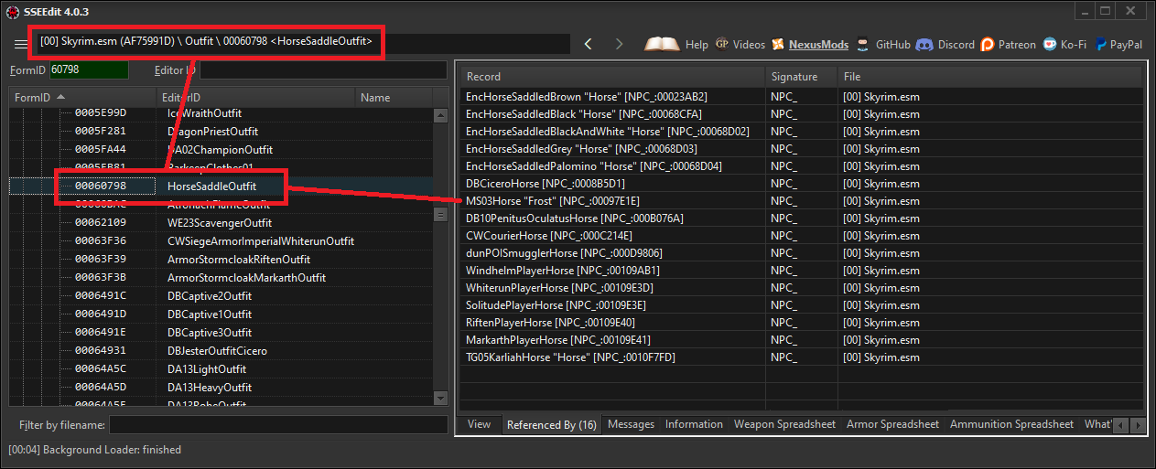Select the DB10PenitusOculatusHorse reference row

[801, 218]
